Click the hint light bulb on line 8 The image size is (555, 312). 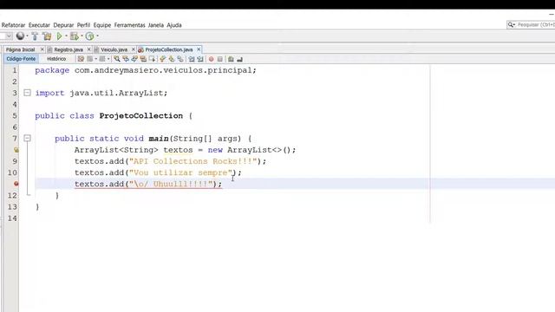16,150
